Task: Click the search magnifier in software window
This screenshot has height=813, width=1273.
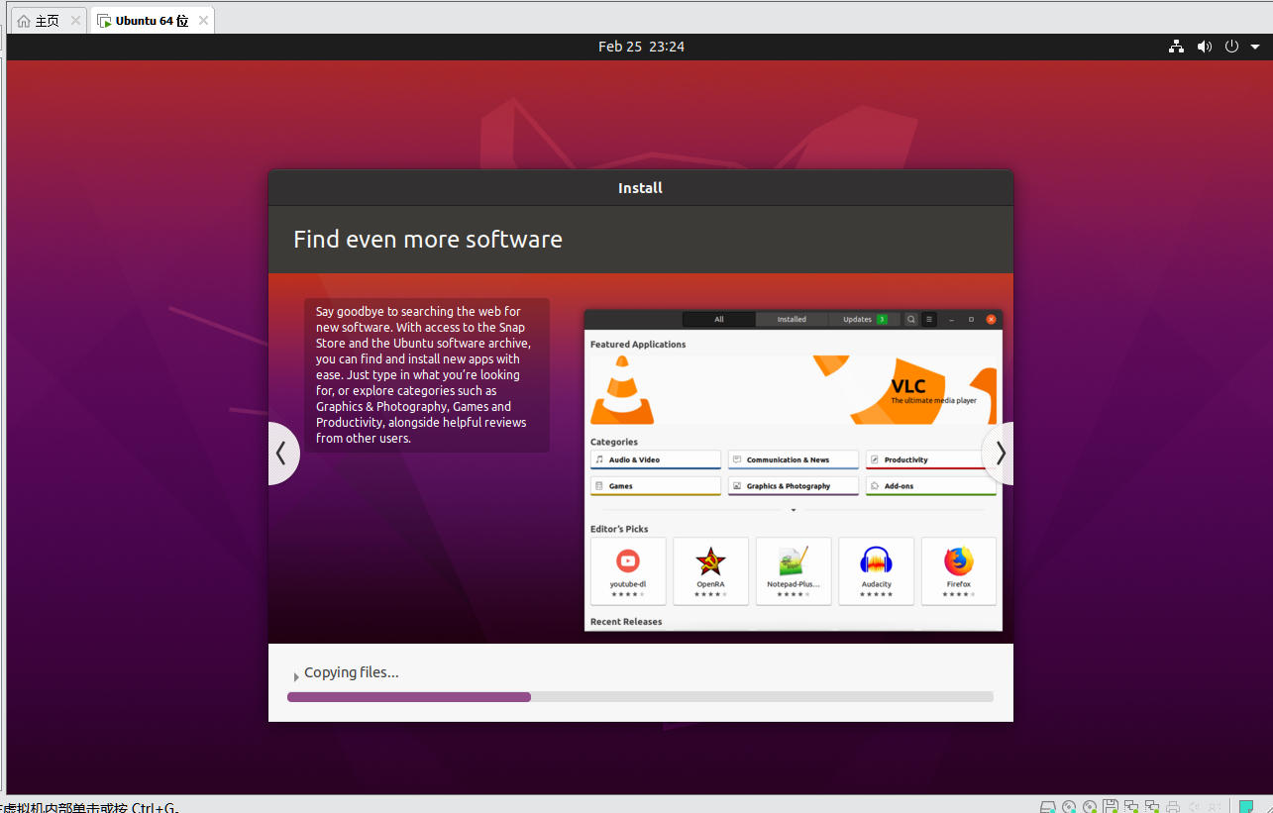Action: (911, 320)
